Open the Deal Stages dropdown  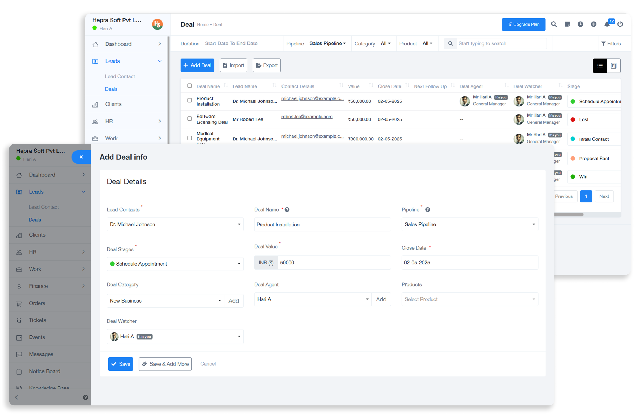click(x=175, y=264)
